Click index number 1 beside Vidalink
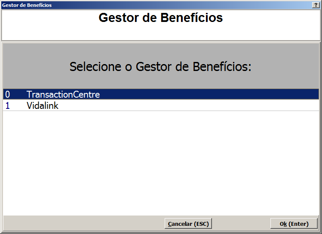 8,105
